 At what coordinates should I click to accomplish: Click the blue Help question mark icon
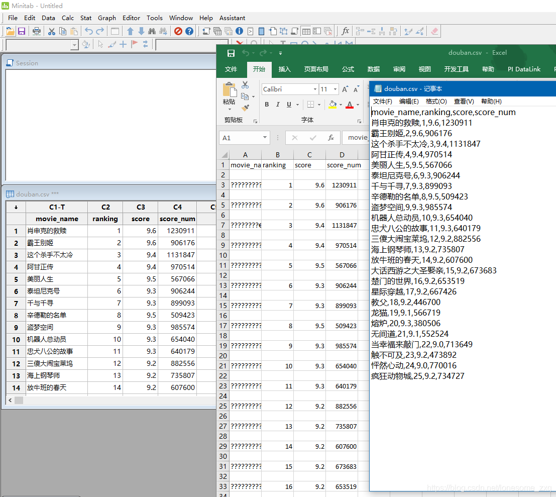click(x=189, y=31)
